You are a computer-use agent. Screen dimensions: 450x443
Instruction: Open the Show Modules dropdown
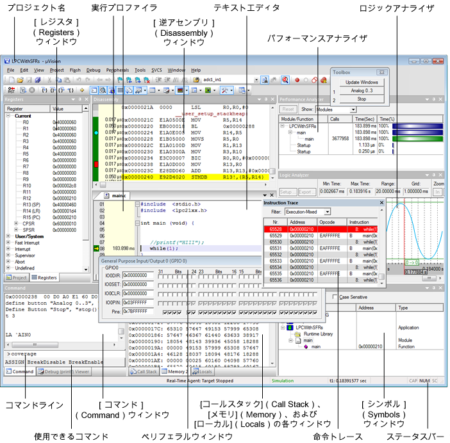coord(353,109)
